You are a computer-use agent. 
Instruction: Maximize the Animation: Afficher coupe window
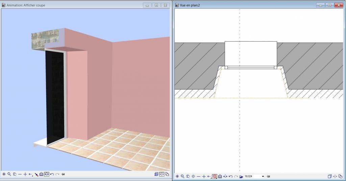pos(156,5)
